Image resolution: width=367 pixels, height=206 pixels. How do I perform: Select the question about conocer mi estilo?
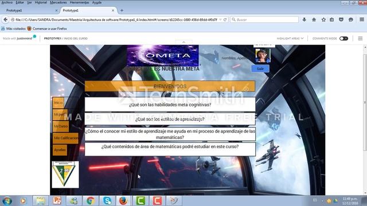(170, 134)
